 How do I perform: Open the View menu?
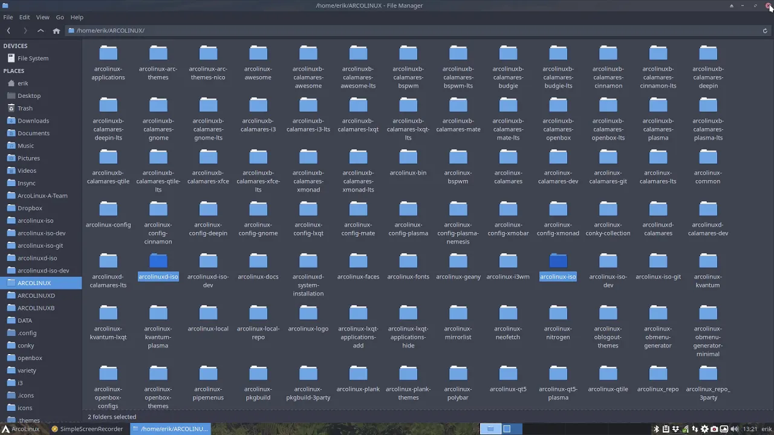tap(42, 17)
